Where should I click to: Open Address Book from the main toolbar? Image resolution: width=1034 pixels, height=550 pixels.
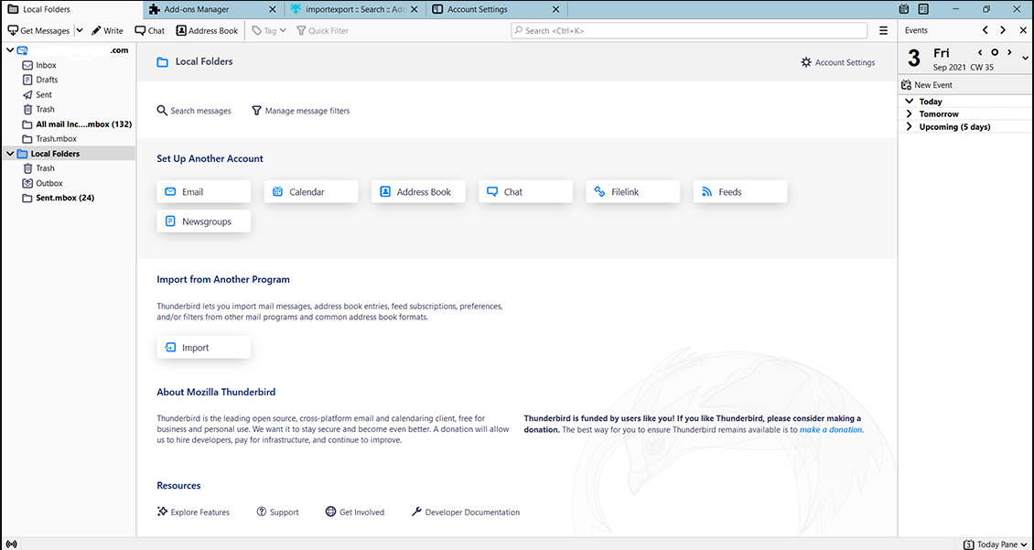tap(207, 30)
